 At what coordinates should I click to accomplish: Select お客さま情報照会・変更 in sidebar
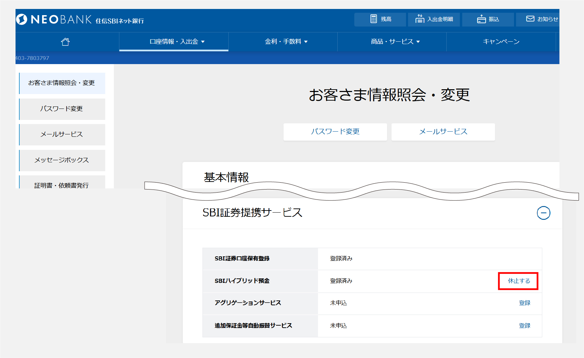tap(62, 83)
